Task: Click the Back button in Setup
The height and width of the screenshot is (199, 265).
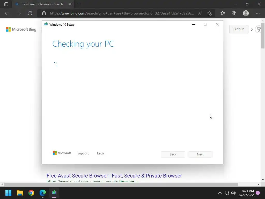Action: pyautogui.click(x=173, y=154)
